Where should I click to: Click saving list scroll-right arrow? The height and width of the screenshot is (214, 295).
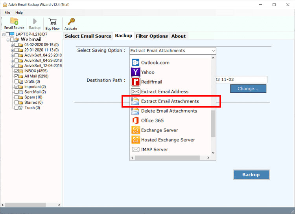pos(208,157)
